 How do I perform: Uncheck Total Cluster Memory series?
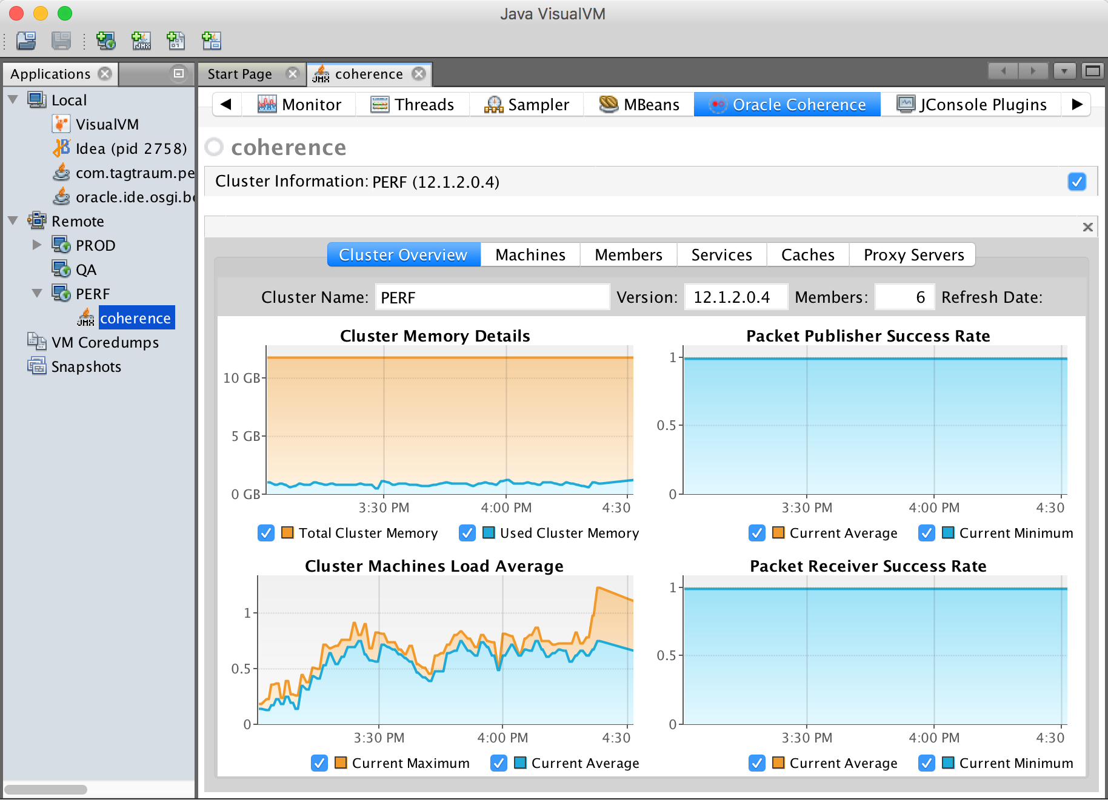click(266, 533)
